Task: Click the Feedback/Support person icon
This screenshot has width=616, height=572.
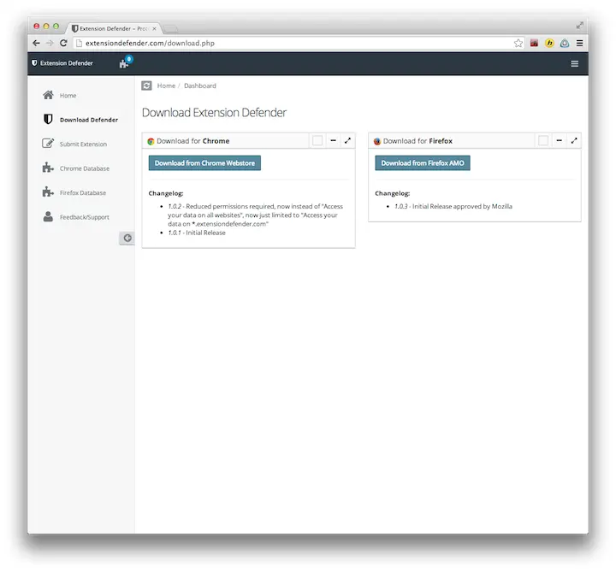Action: coord(48,216)
